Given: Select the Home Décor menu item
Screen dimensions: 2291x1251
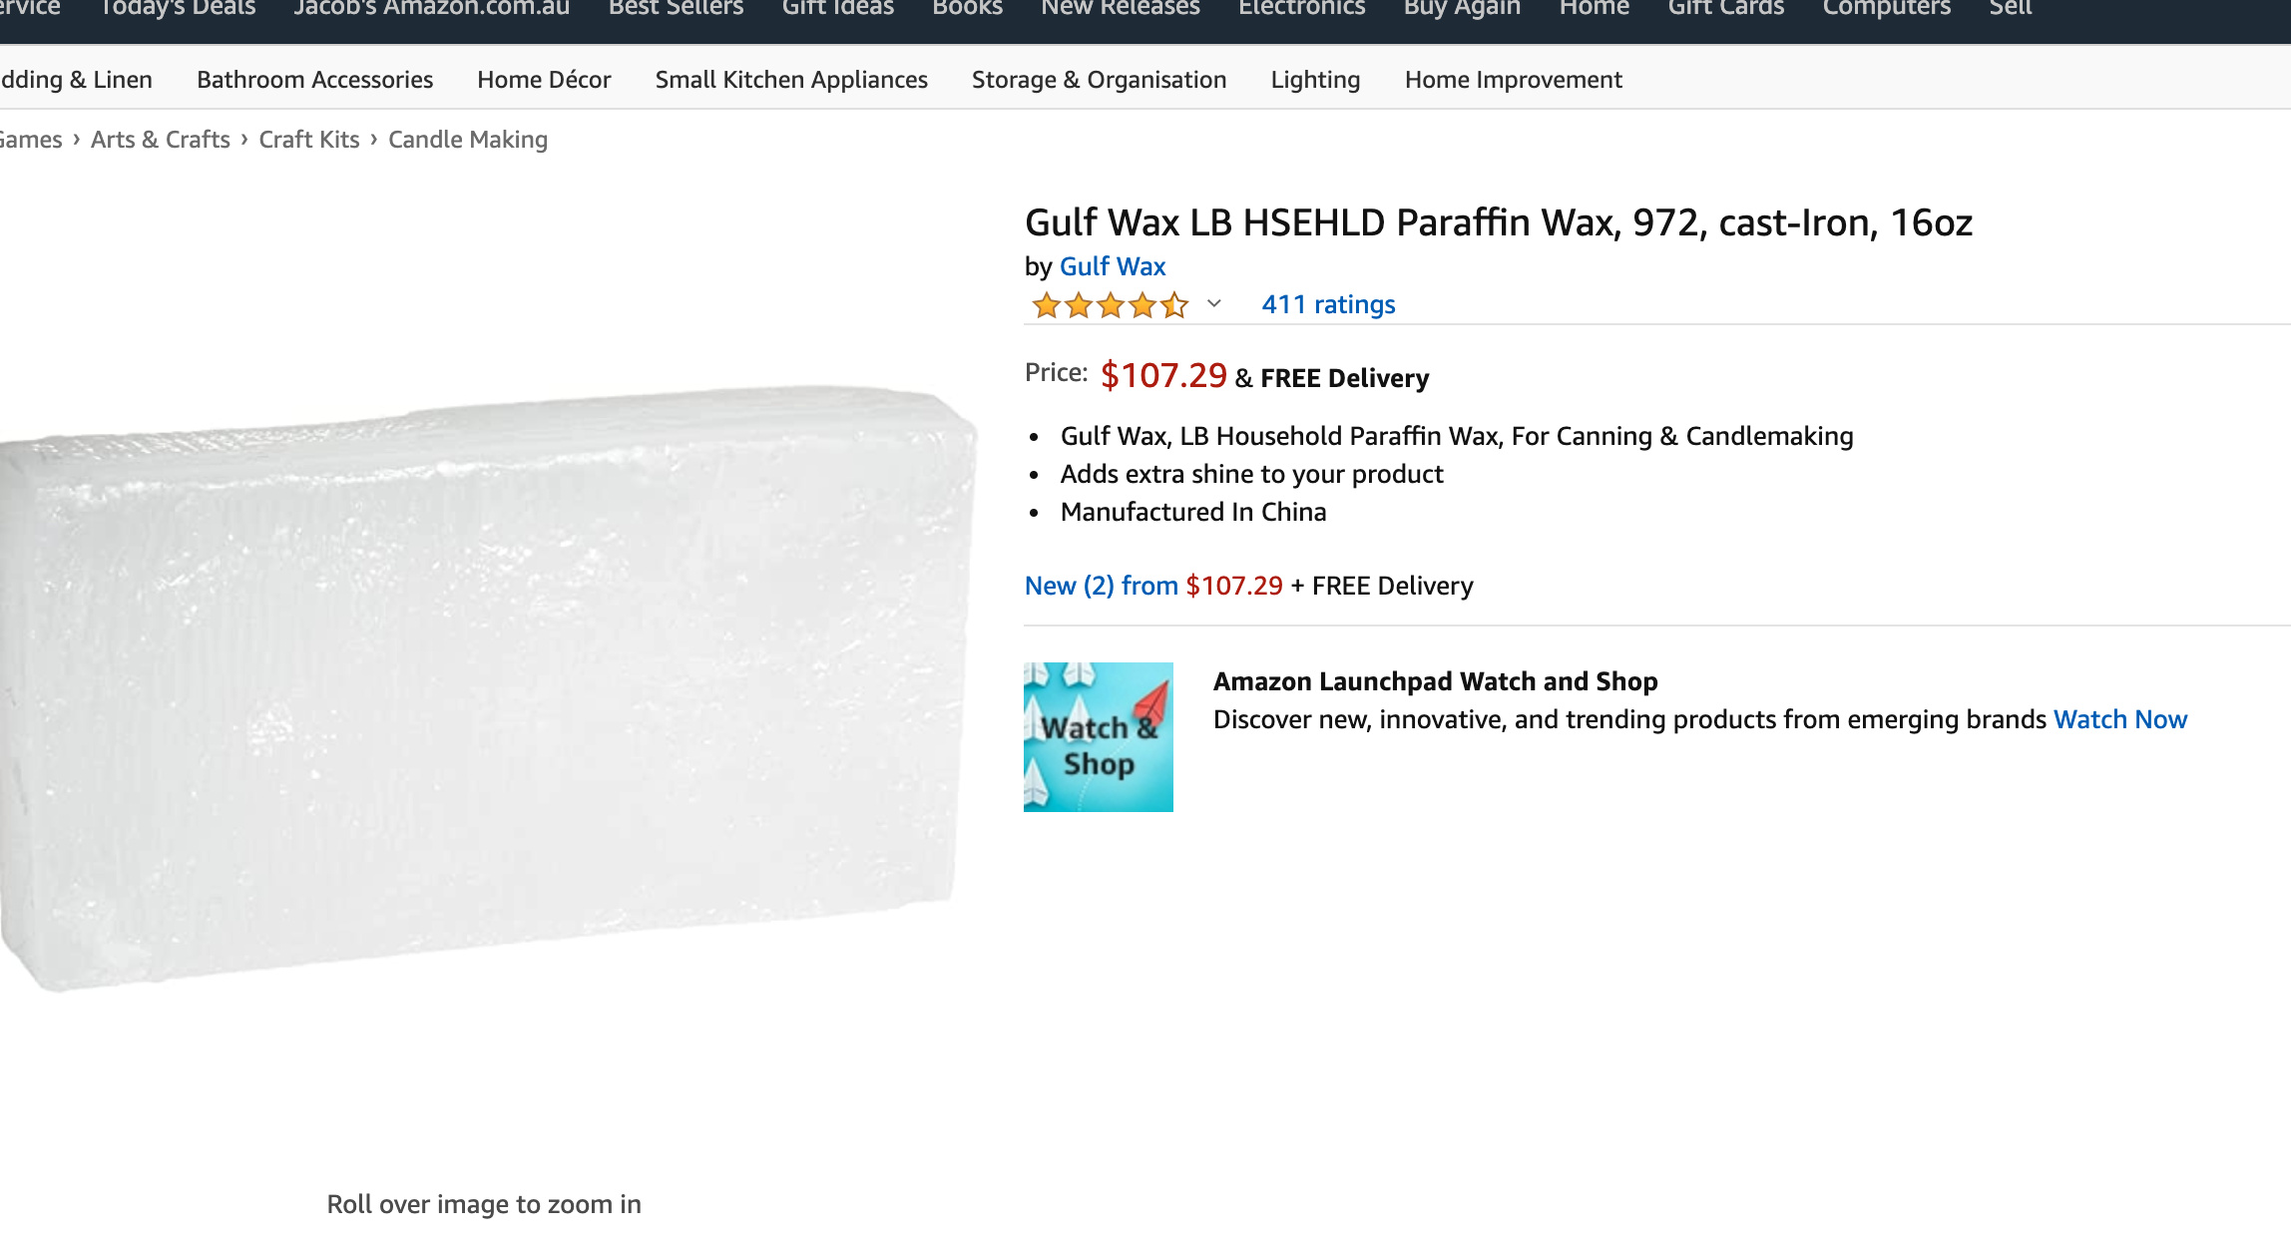Looking at the screenshot, I should coord(544,80).
